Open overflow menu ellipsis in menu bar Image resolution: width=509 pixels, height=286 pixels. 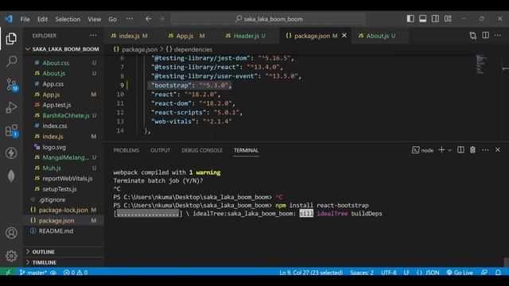coord(129,19)
